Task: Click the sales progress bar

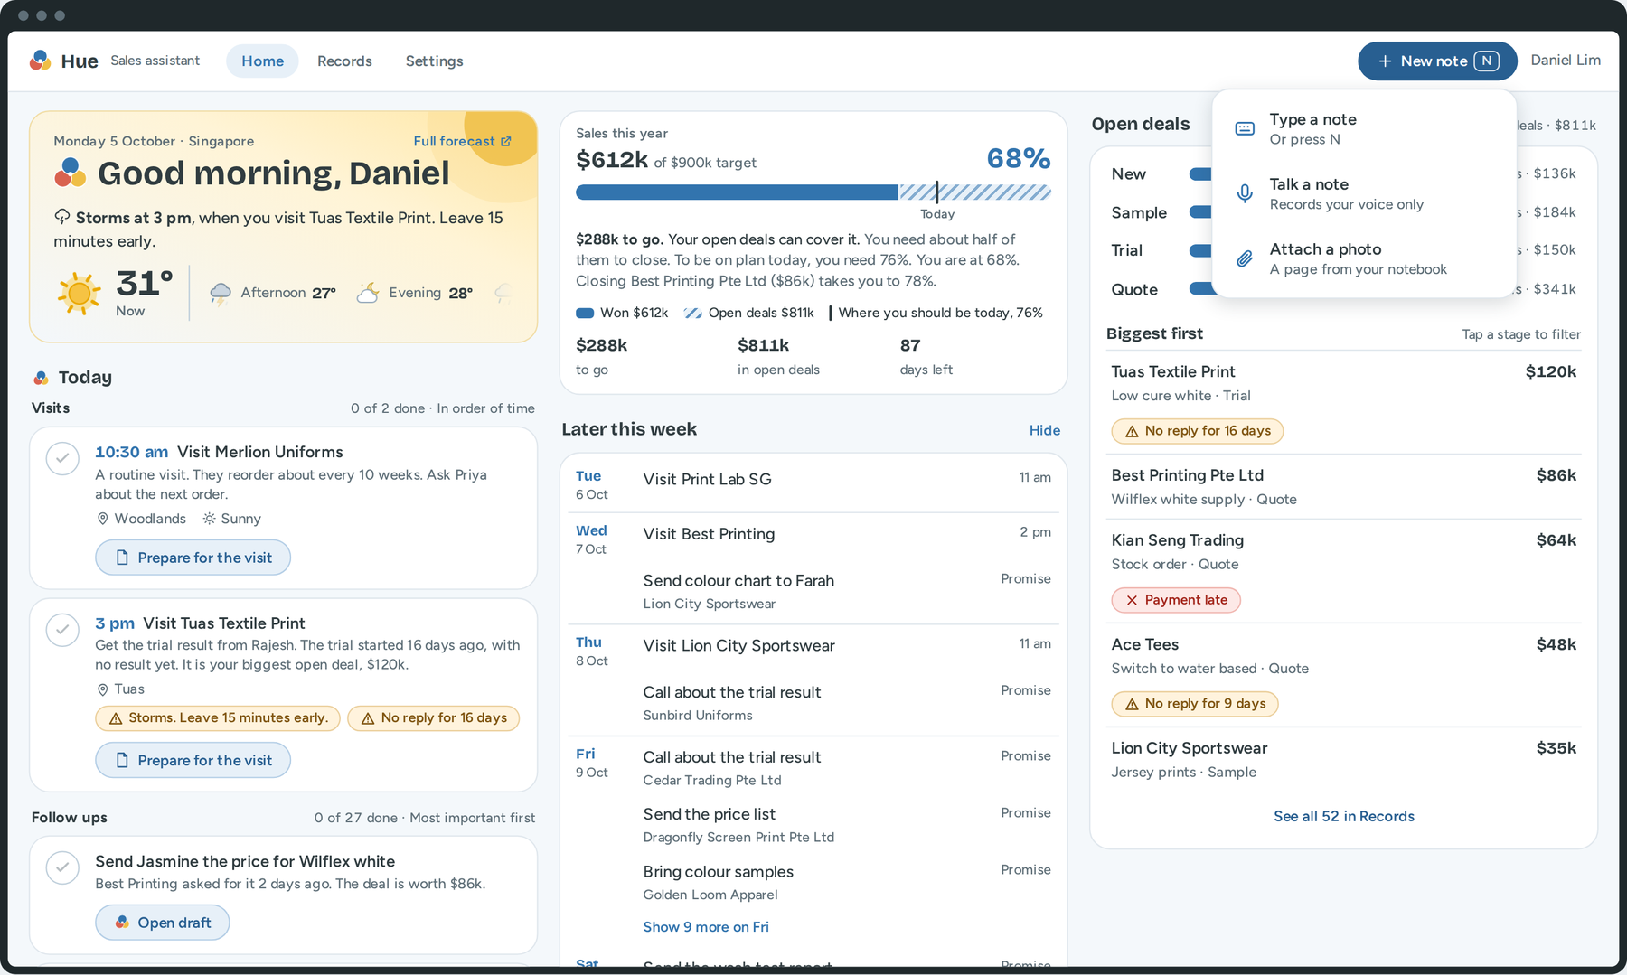Action: point(813,192)
